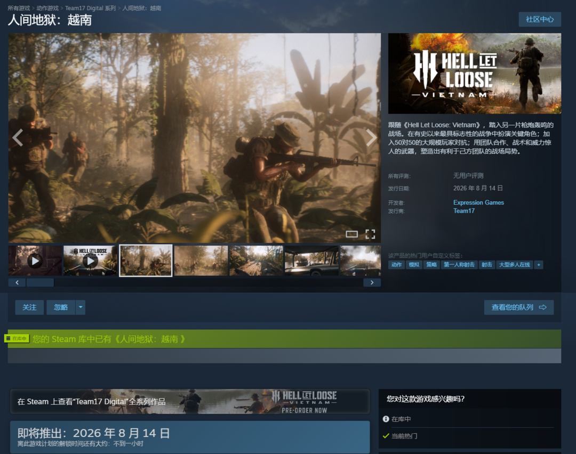Select the fourth thumbnail showing a forest clearing
Viewport: 576px width, 454px height.
(201, 261)
